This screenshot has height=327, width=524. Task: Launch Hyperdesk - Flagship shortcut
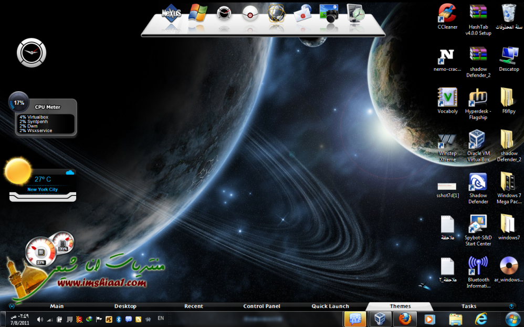click(x=478, y=104)
